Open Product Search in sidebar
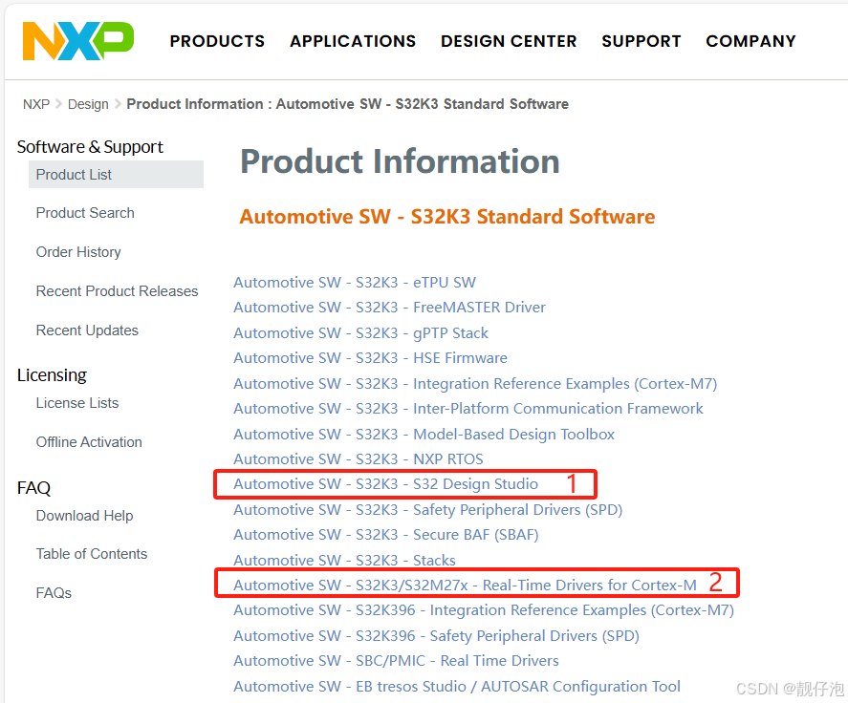This screenshot has width=848, height=703. click(x=85, y=213)
